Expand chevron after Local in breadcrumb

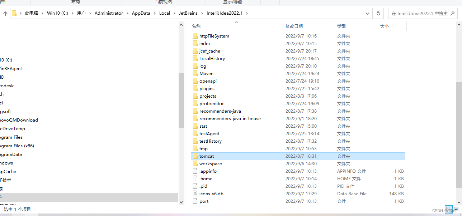tap(174, 14)
